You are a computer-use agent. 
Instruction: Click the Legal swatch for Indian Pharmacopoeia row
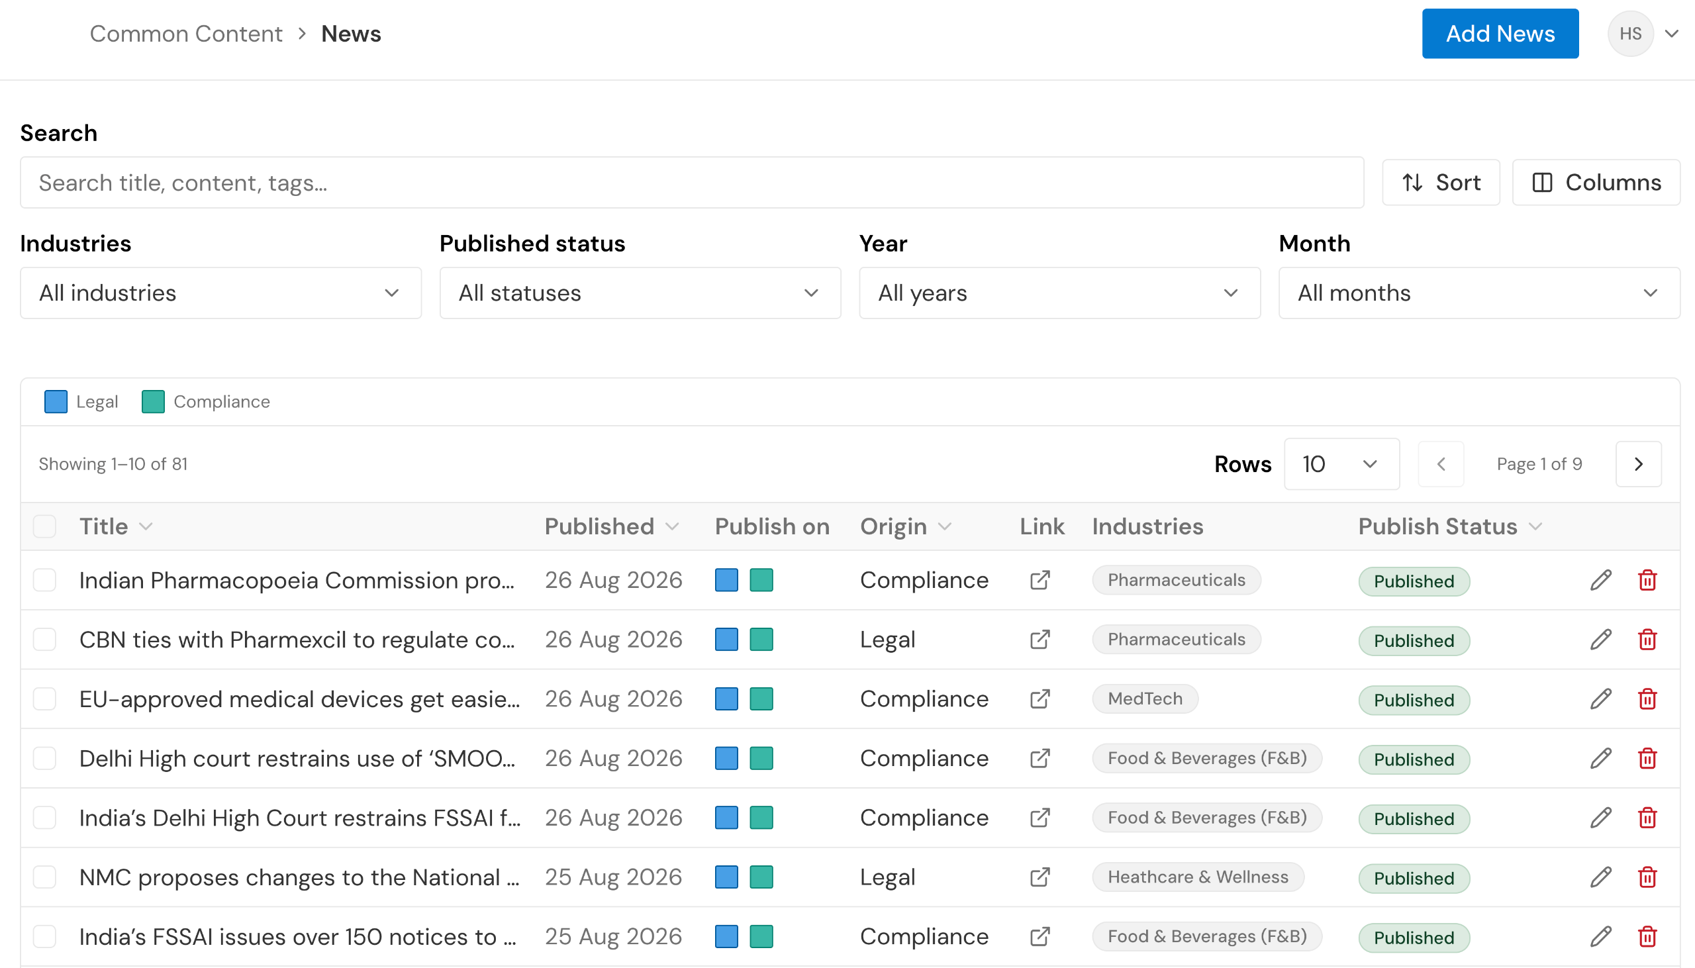pyautogui.click(x=726, y=580)
